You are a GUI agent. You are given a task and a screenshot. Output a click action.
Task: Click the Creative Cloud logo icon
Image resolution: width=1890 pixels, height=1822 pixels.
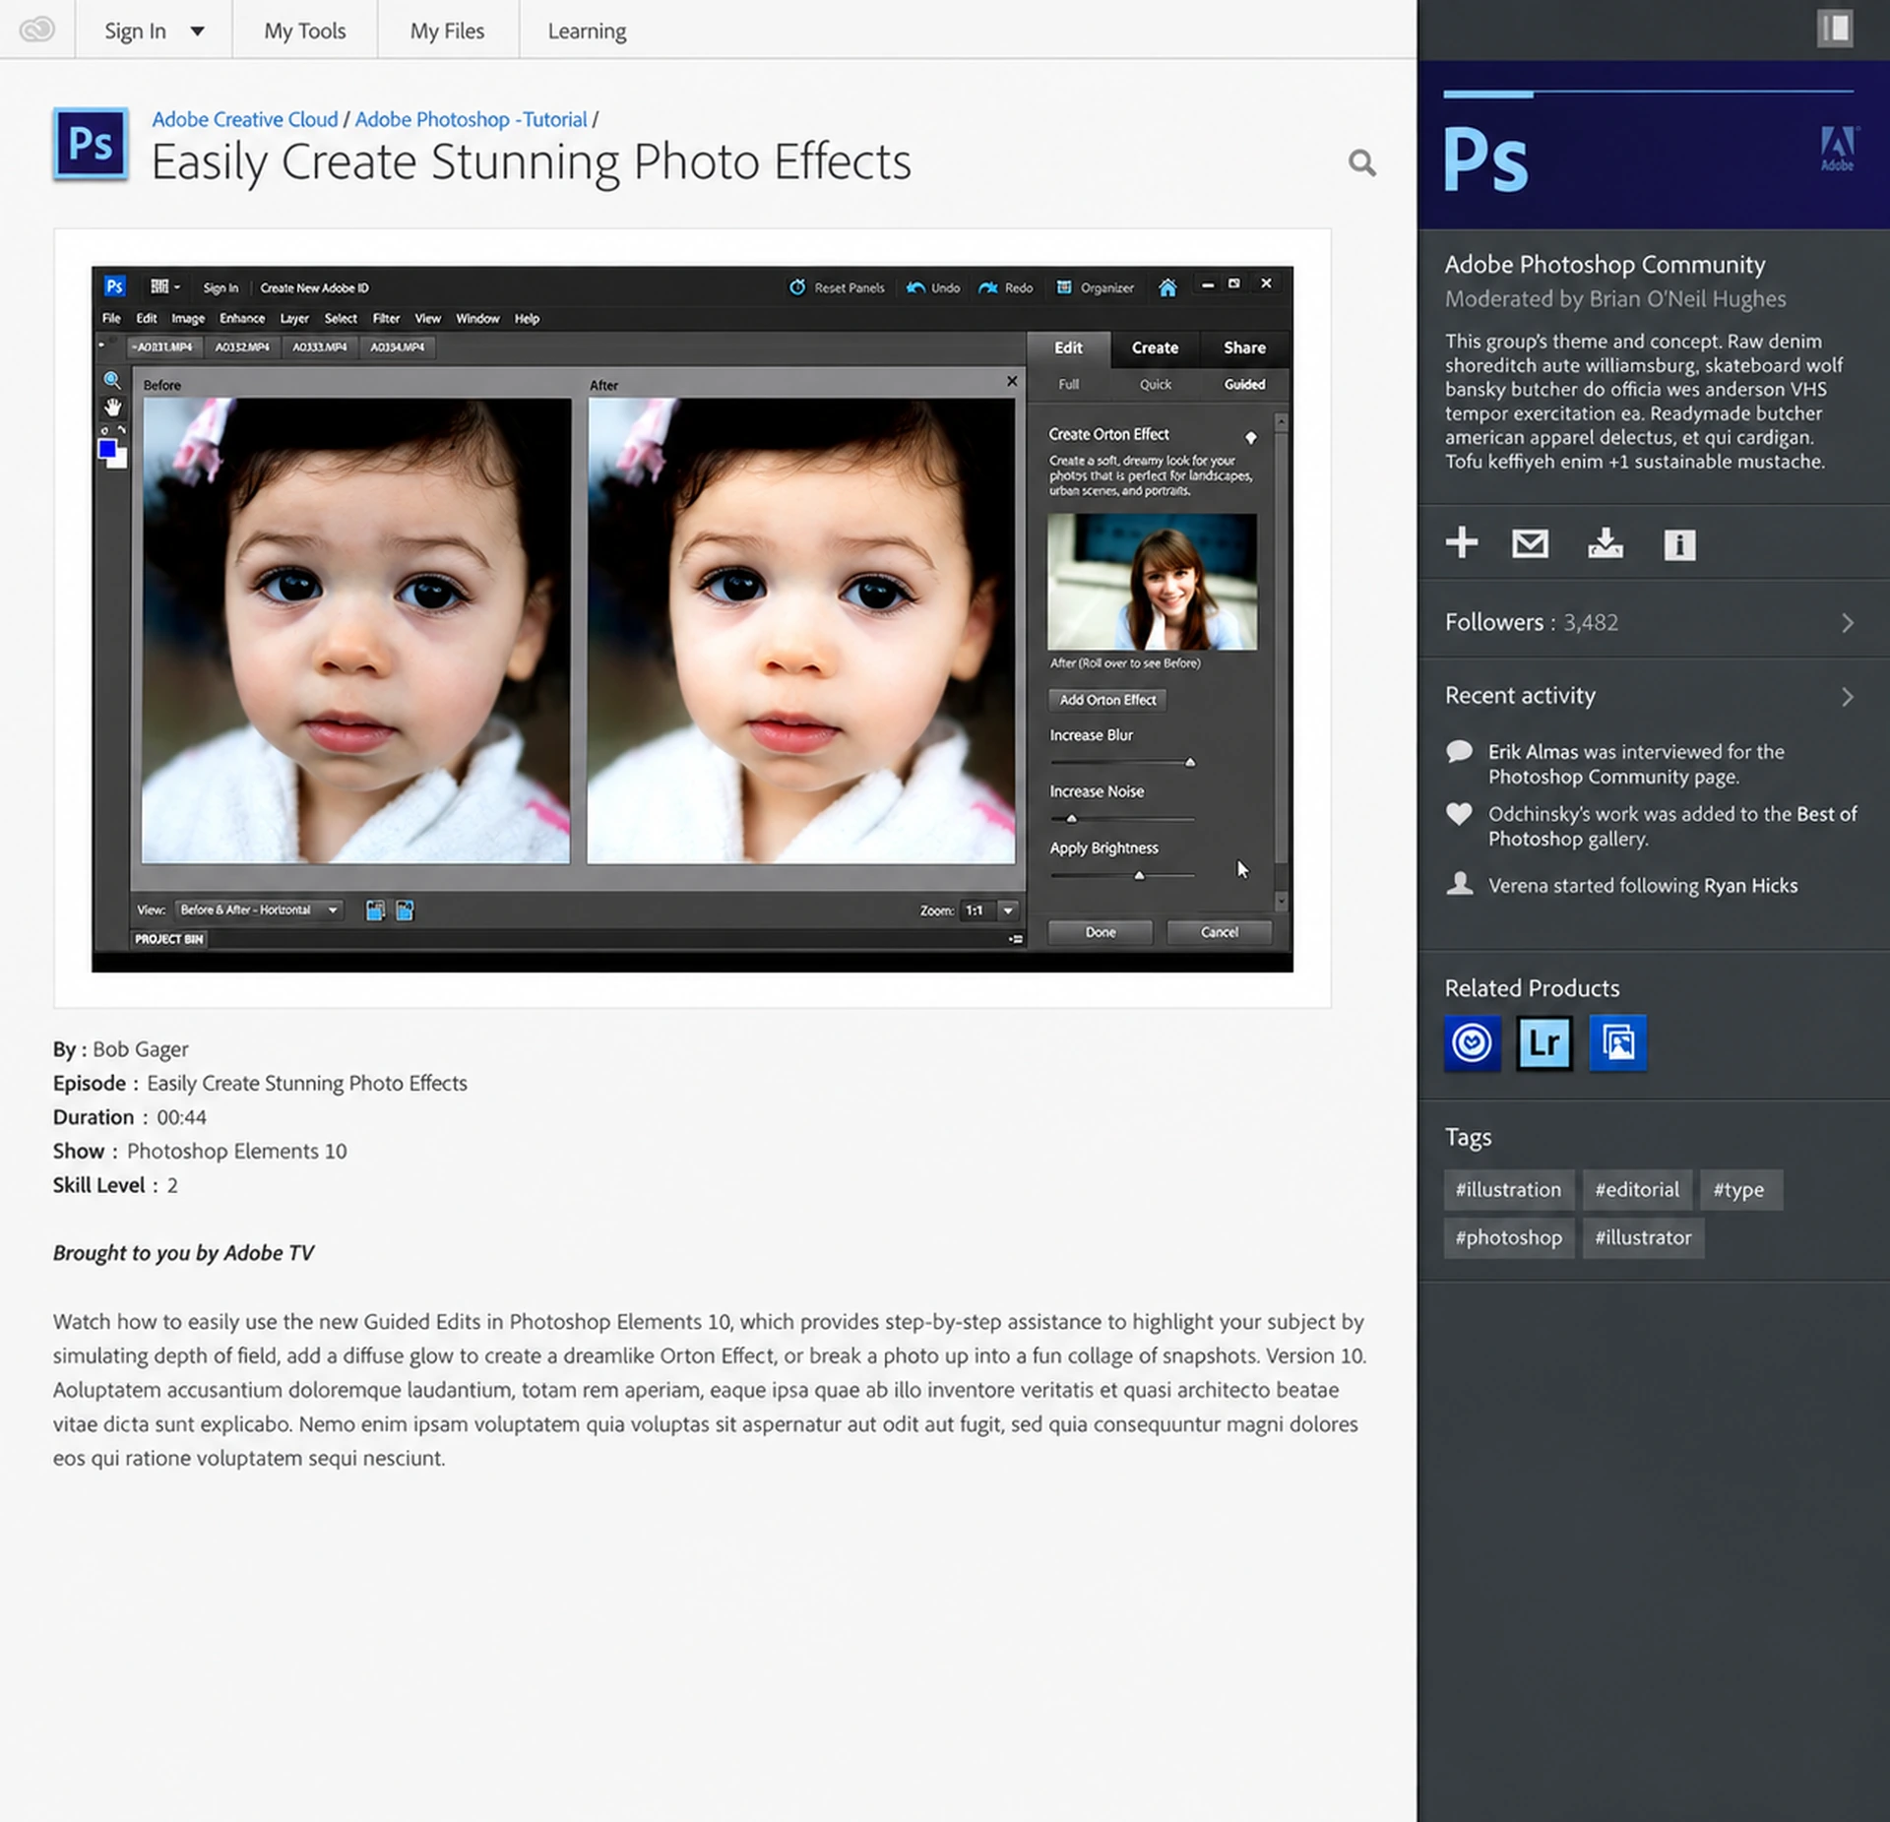coord(36,30)
